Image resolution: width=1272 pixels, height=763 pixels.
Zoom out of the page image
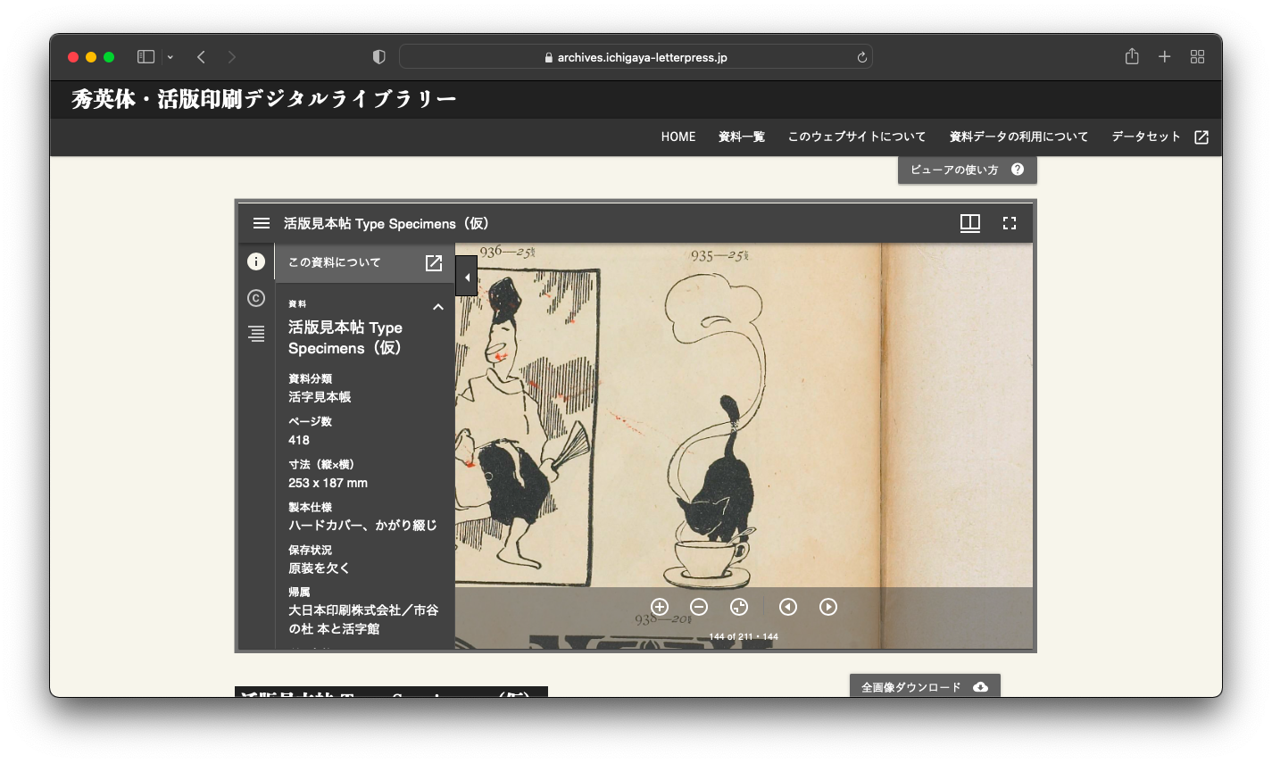pyautogui.click(x=699, y=607)
